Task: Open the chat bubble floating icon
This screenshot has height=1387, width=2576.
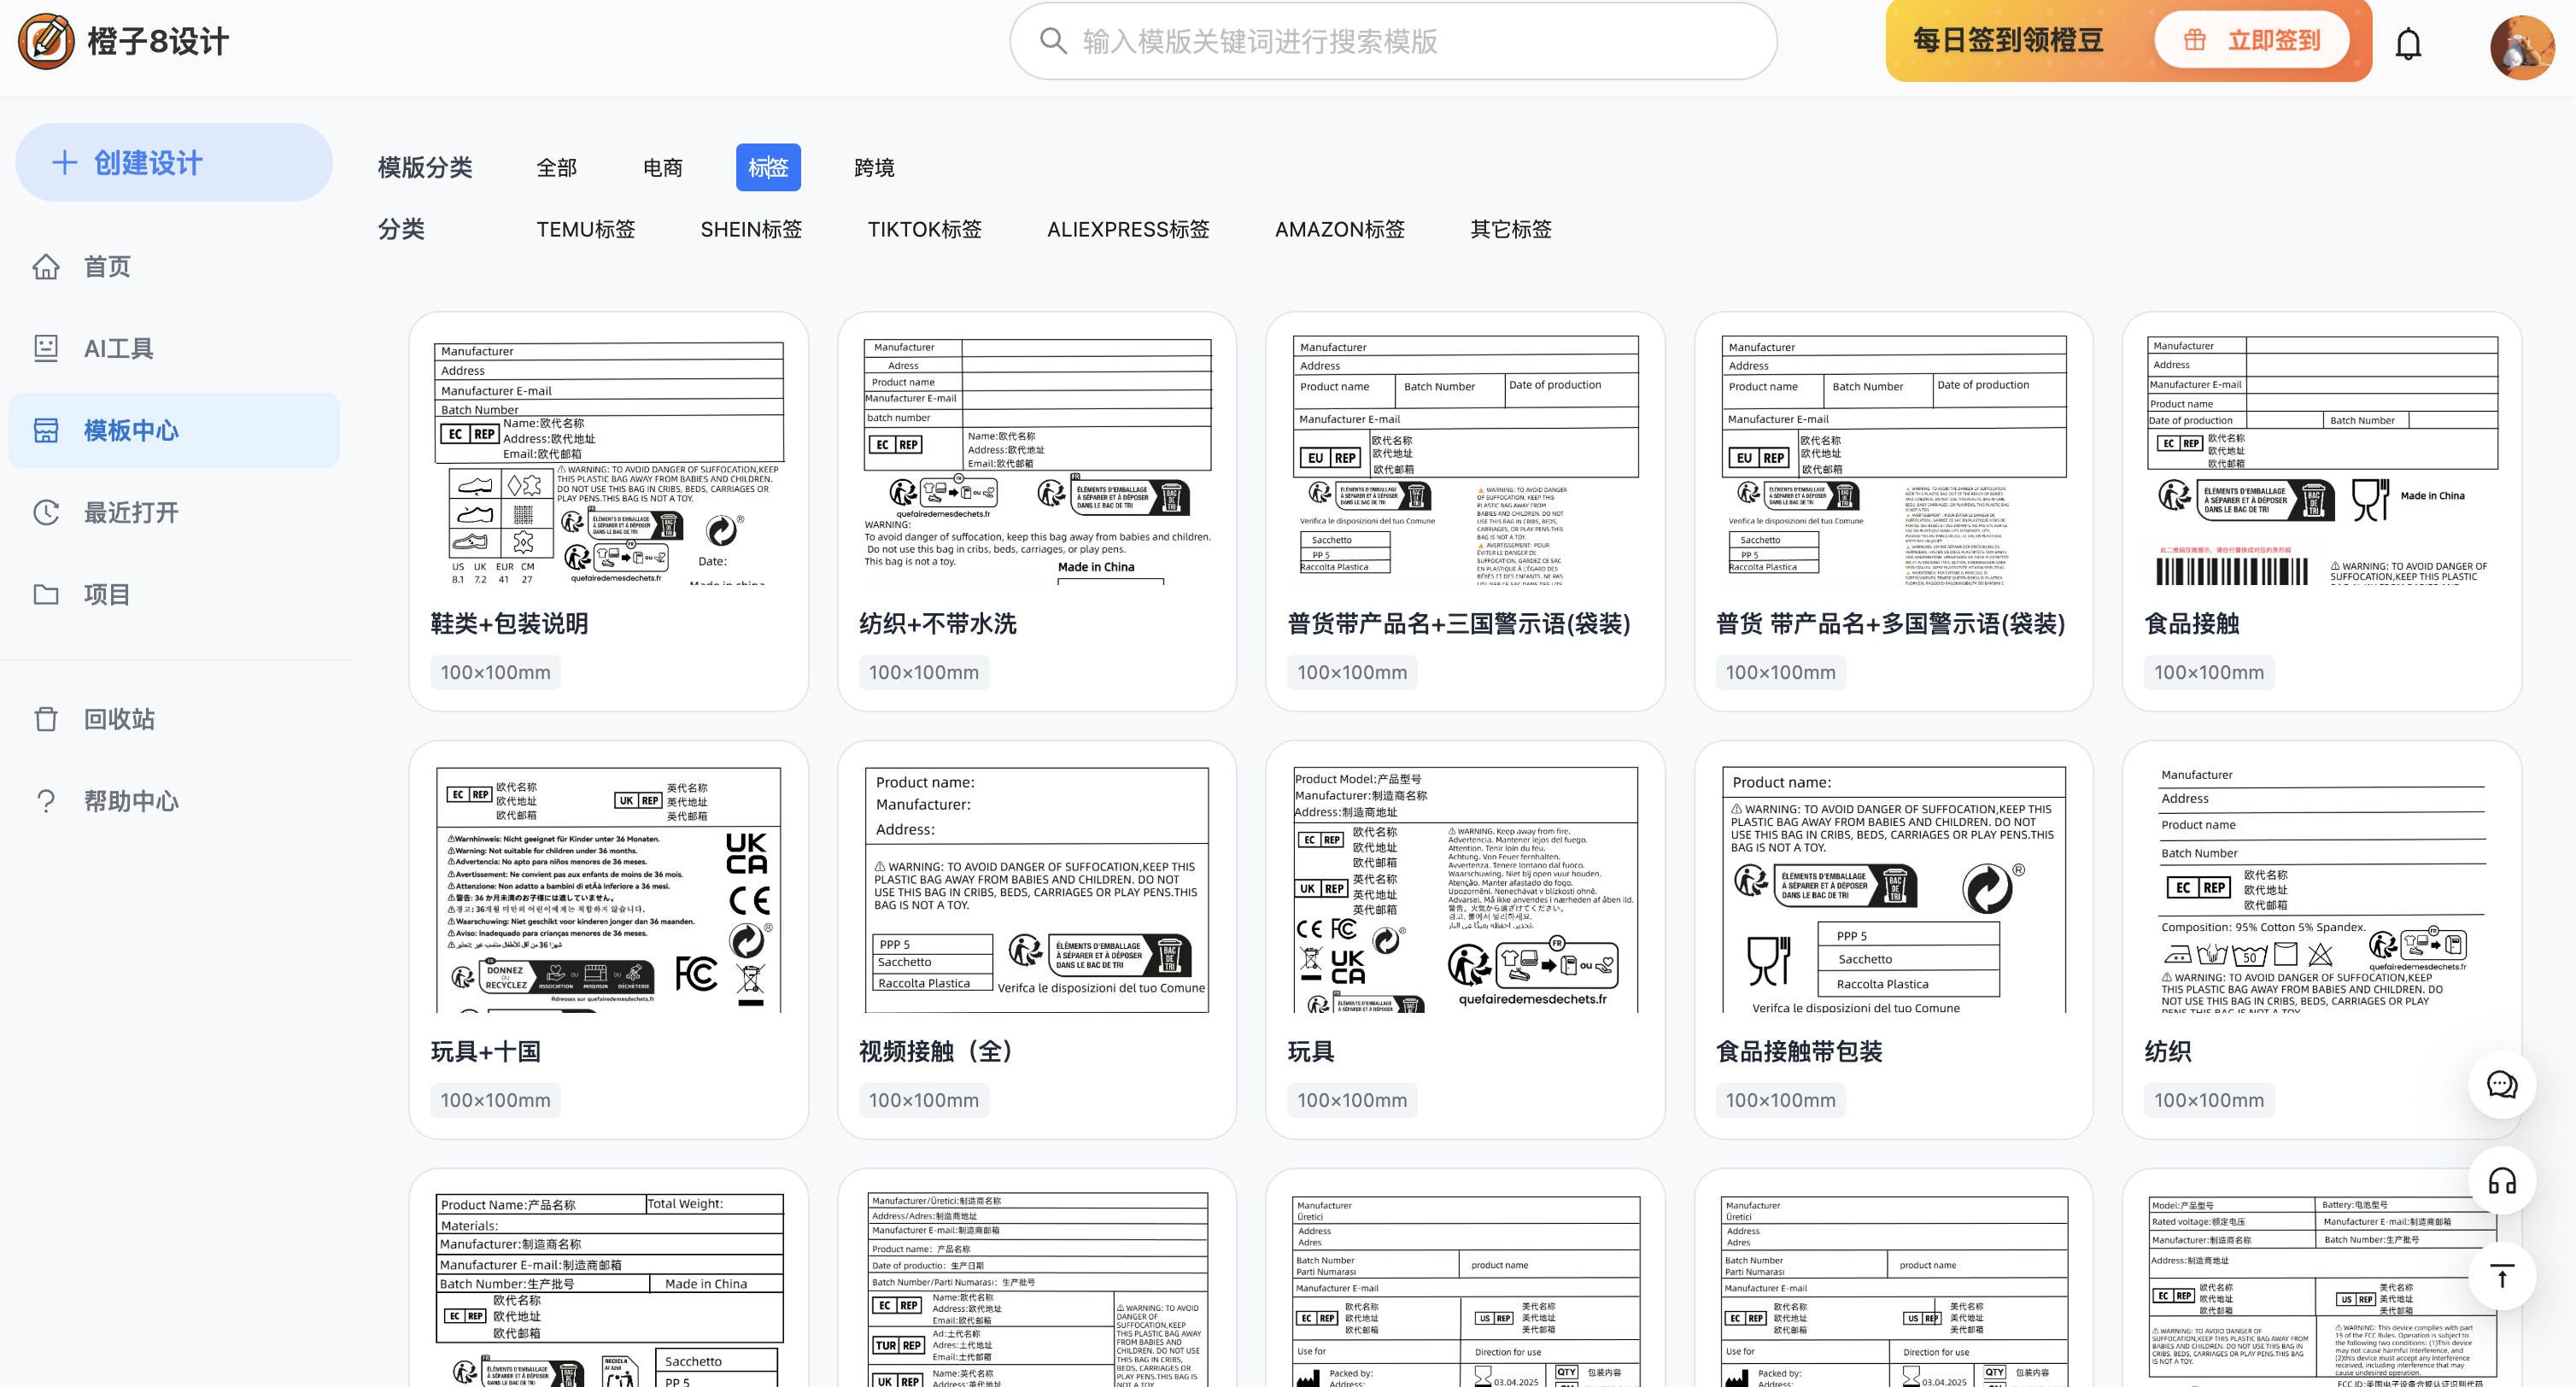Action: [2501, 1085]
